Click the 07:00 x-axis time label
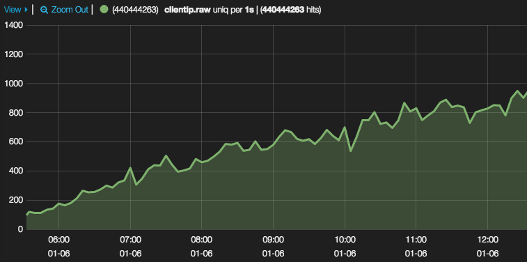This screenshot has width=527, height=262. (130, 240)
